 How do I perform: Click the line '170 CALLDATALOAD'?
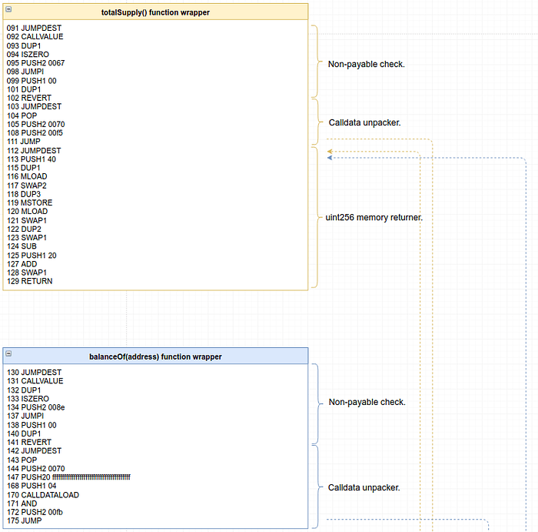43,495
